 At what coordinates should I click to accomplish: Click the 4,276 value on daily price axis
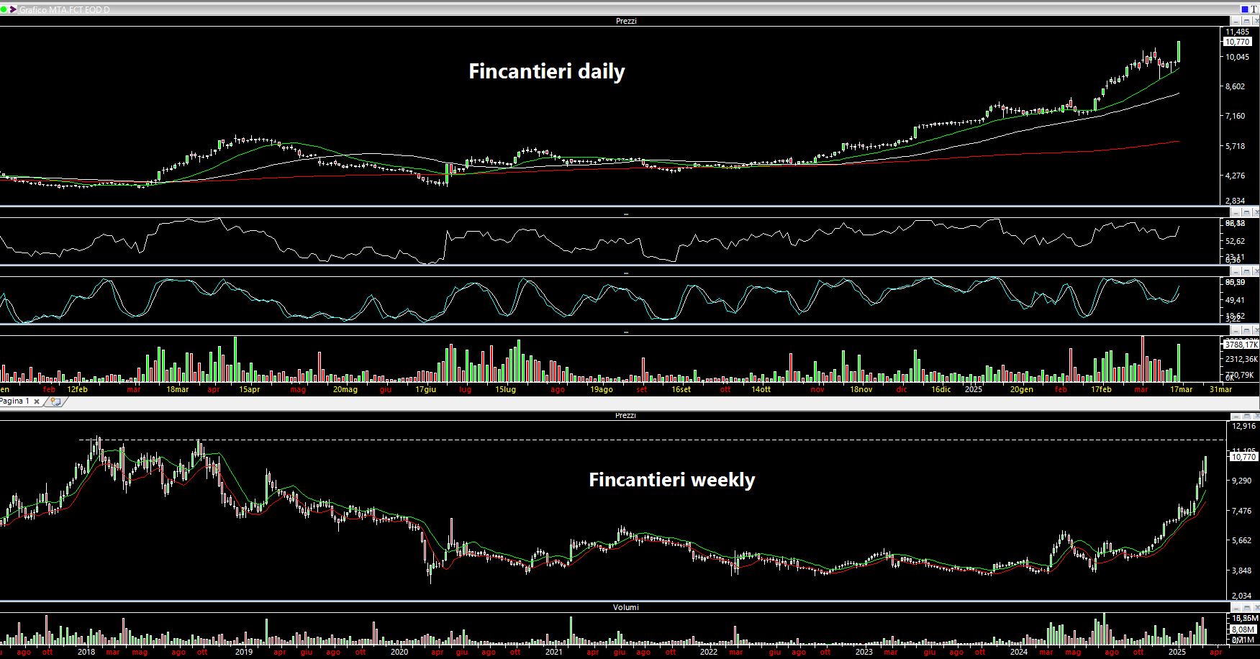pyautogui.click(x=1235, y=176)
